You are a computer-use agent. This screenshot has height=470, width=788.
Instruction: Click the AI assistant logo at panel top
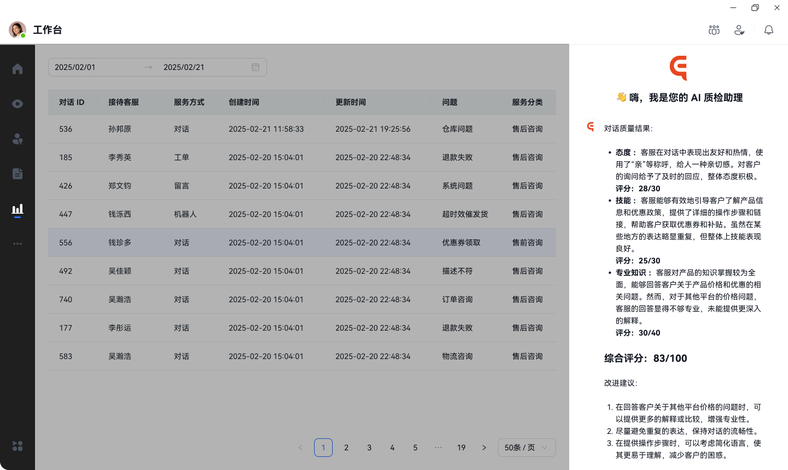click(x=679, y=68)
